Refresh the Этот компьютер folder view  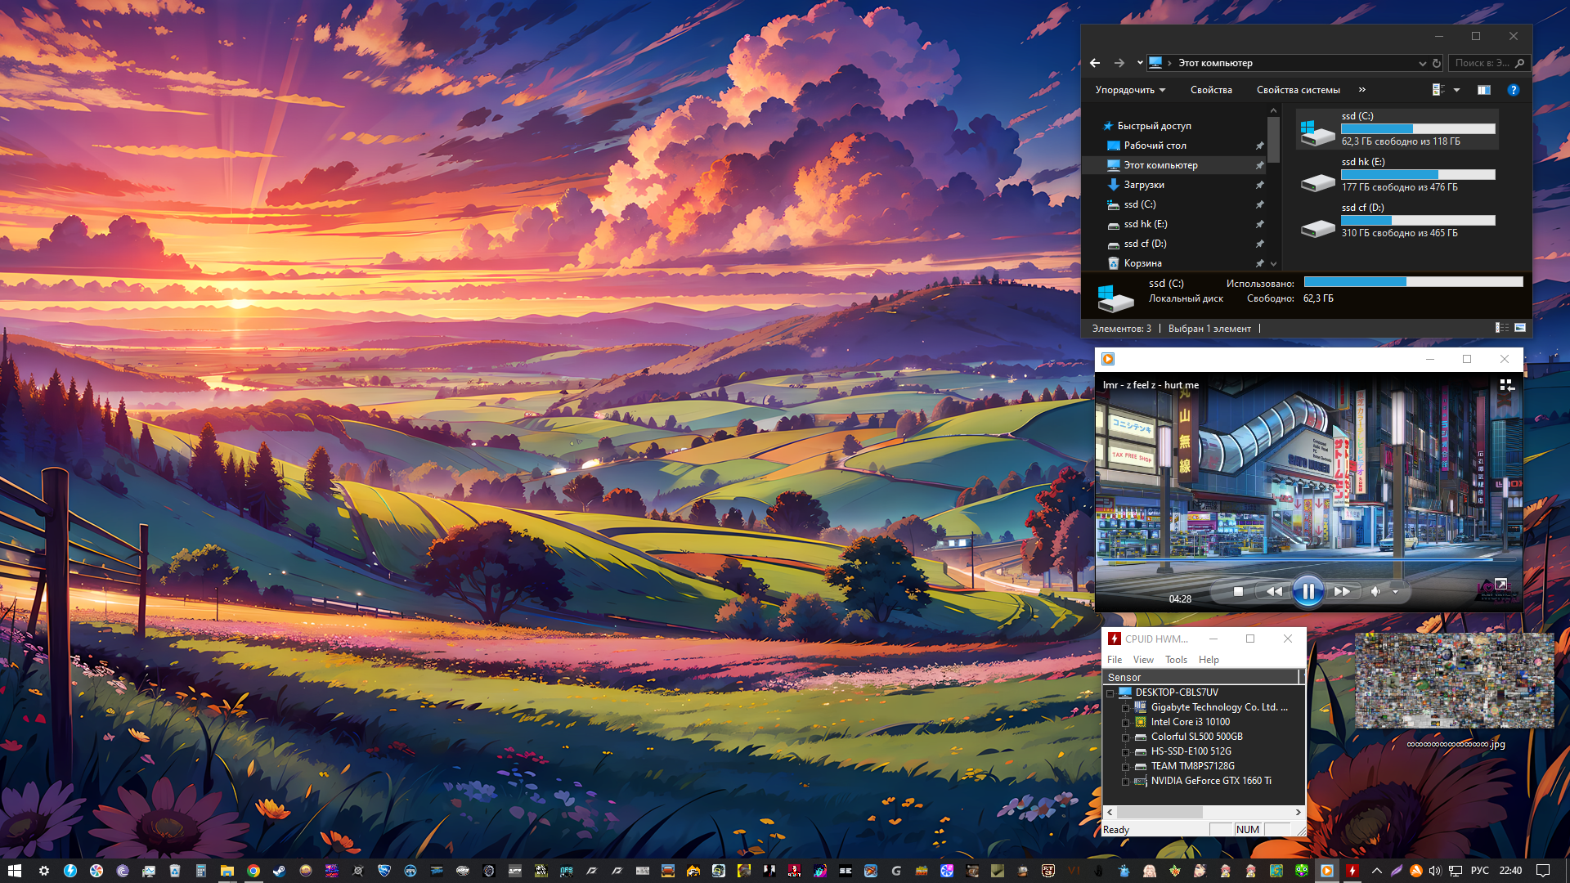tap(1437, 63)
